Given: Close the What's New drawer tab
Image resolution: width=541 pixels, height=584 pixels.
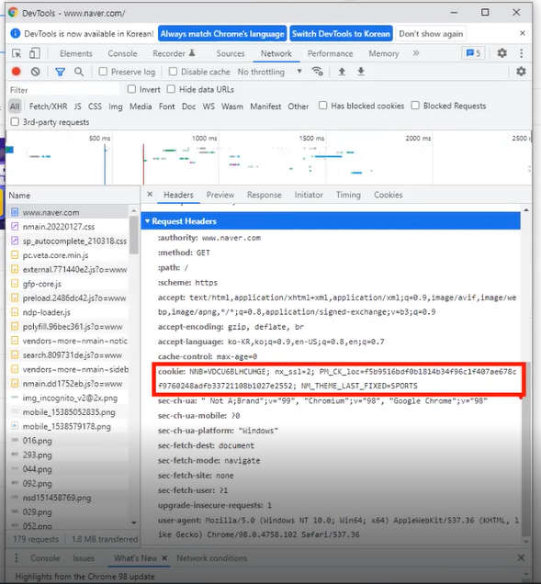Looking at the screenshot, I should (164, 558).
